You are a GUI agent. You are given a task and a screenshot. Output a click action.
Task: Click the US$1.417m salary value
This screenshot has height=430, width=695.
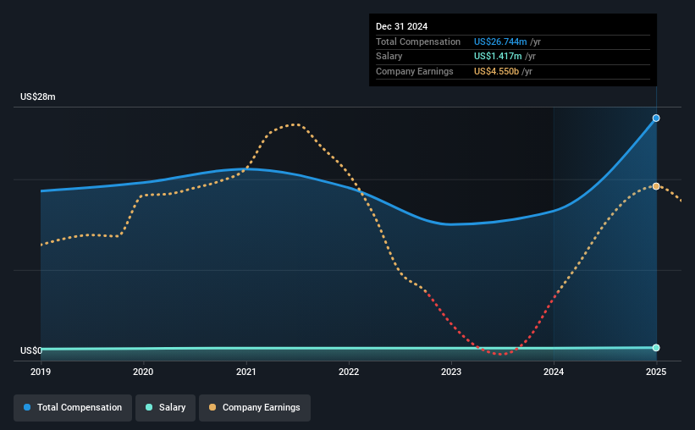(x=498, y=57)
